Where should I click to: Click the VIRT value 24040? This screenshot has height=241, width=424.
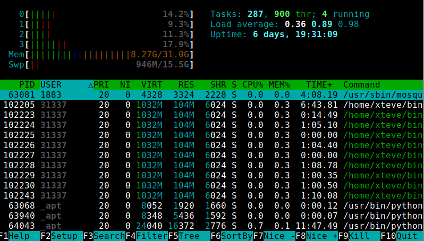(149, 226)
